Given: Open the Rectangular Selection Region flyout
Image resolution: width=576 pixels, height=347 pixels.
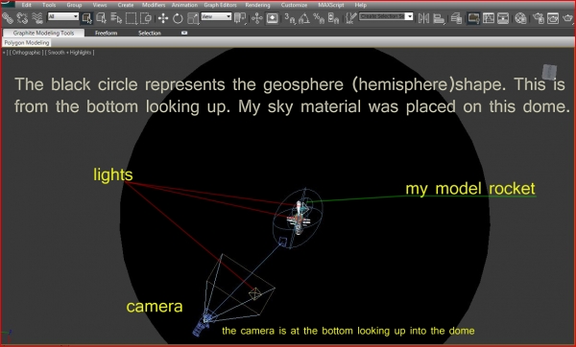Looking at the screenshot, I should pos(132,18).
